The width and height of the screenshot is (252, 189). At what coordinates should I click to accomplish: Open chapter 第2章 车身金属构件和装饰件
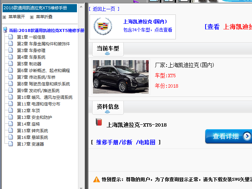tap(43, 44)
